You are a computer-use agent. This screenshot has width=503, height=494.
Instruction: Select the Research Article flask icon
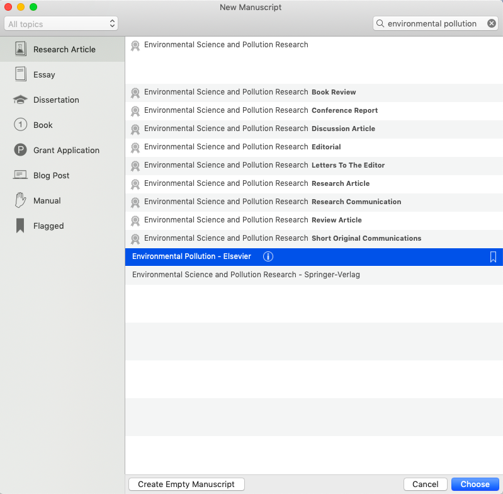(21, 49)
